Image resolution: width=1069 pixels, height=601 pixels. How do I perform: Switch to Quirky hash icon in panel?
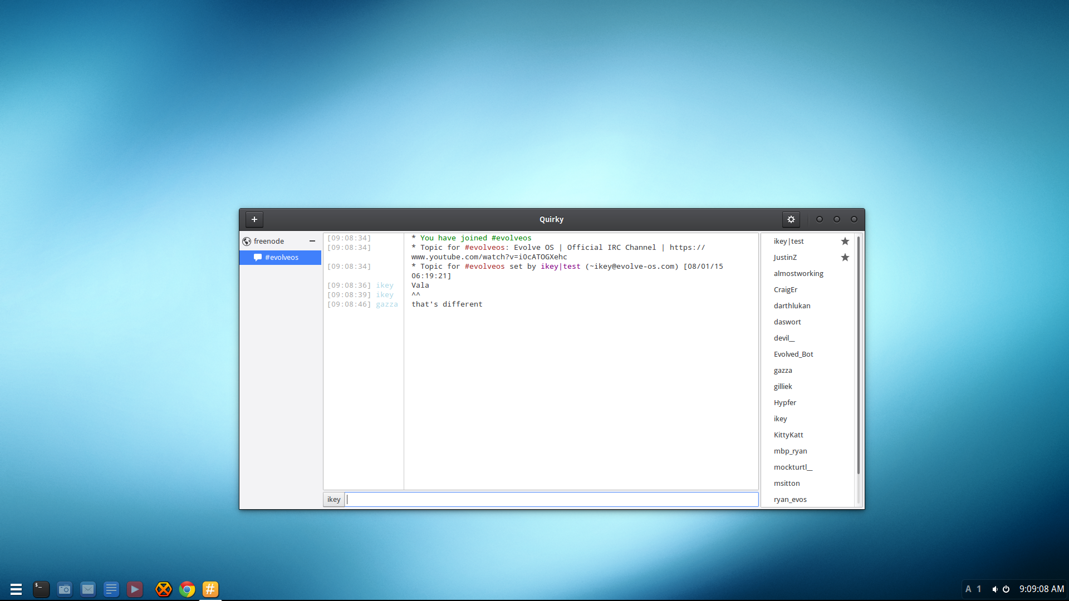coord(210,589)
